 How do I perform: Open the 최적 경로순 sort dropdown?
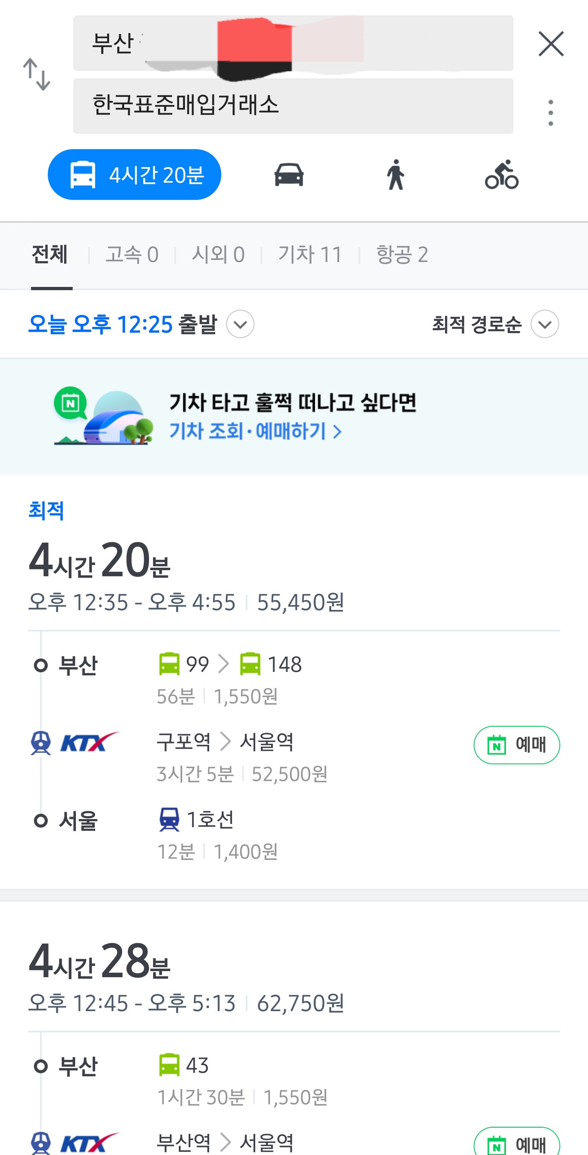[x=495, y=324]
